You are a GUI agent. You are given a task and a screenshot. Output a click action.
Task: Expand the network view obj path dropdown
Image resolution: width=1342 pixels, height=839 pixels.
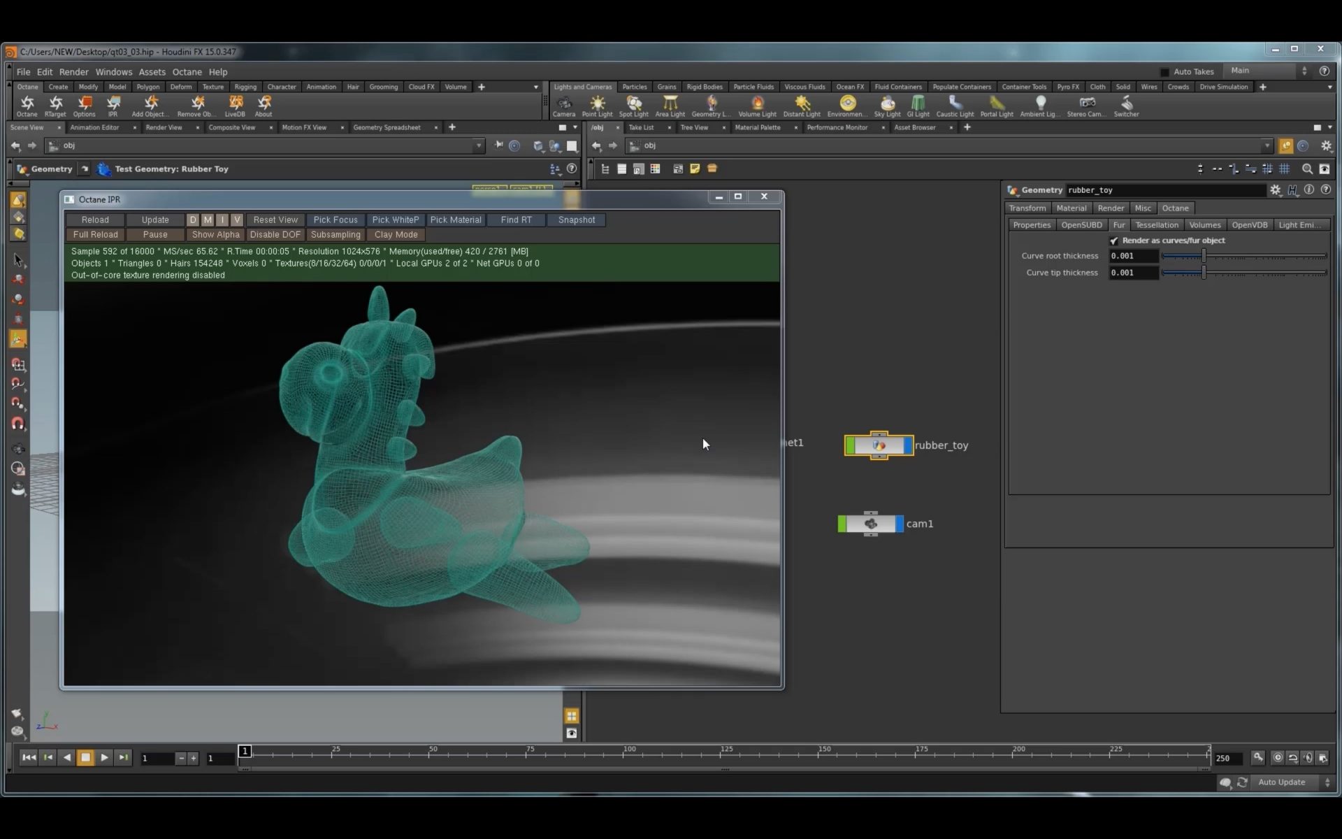tap(1267, 146)
